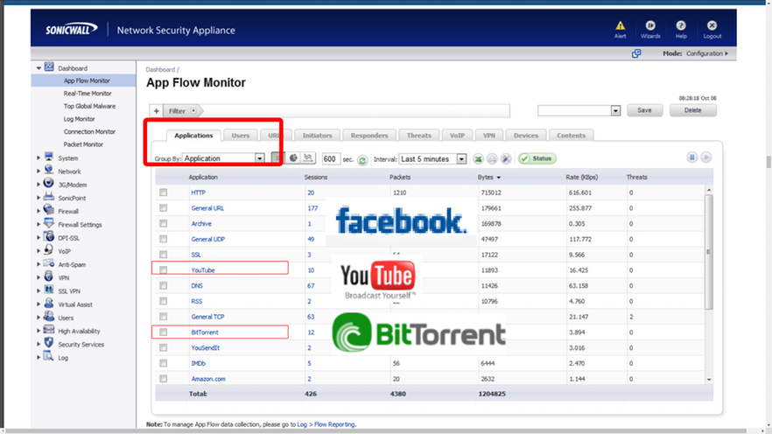Image resolution: width=772 pixels, height=434 pixels.
Task: Click the Log icon in sidebar
Action: [x=49, y=356]
